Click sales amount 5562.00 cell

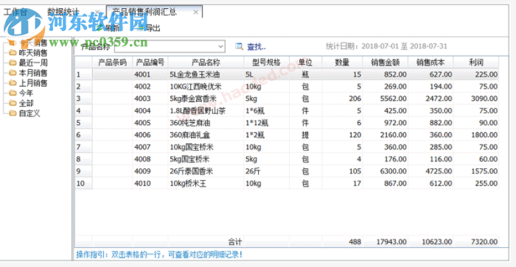point(386,99)
